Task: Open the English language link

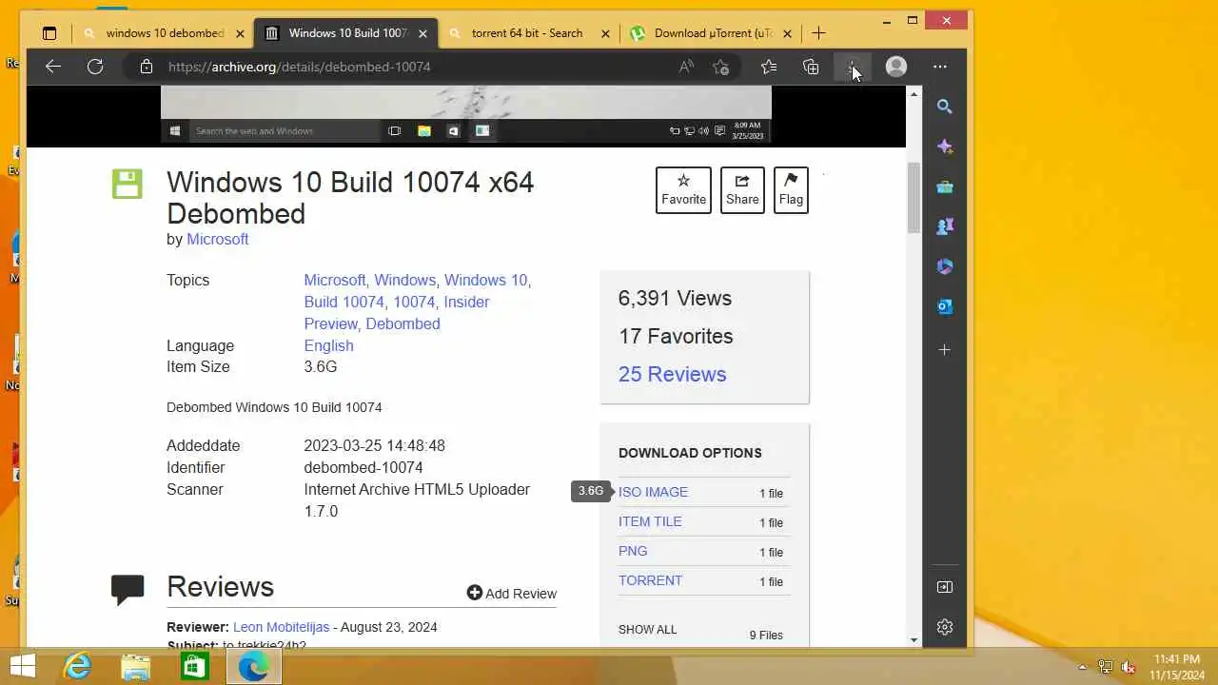Action: pos(328,345)
